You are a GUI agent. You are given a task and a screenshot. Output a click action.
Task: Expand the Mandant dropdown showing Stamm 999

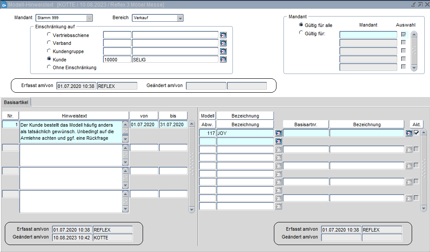click(89, 18)
